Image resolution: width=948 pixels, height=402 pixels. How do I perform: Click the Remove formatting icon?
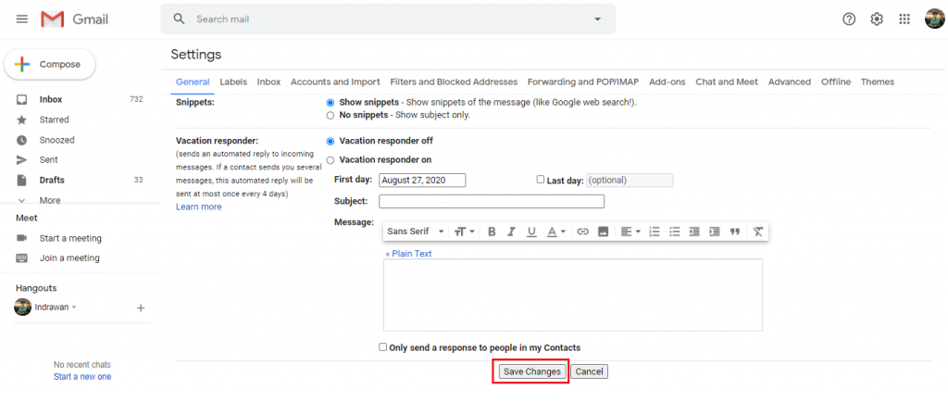[757, 232]
